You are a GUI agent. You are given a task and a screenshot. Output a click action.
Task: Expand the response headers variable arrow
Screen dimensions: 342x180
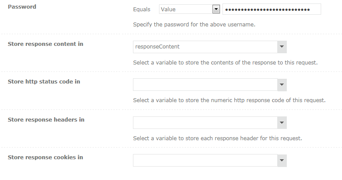click(282, 122)
